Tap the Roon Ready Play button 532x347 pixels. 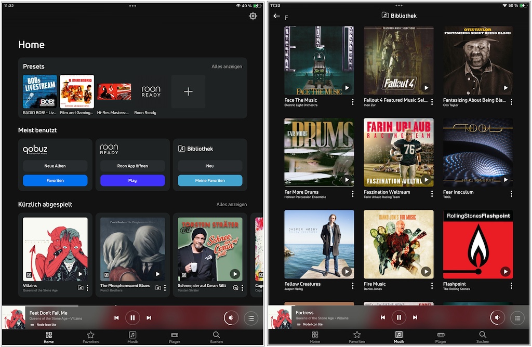[132, 180]
